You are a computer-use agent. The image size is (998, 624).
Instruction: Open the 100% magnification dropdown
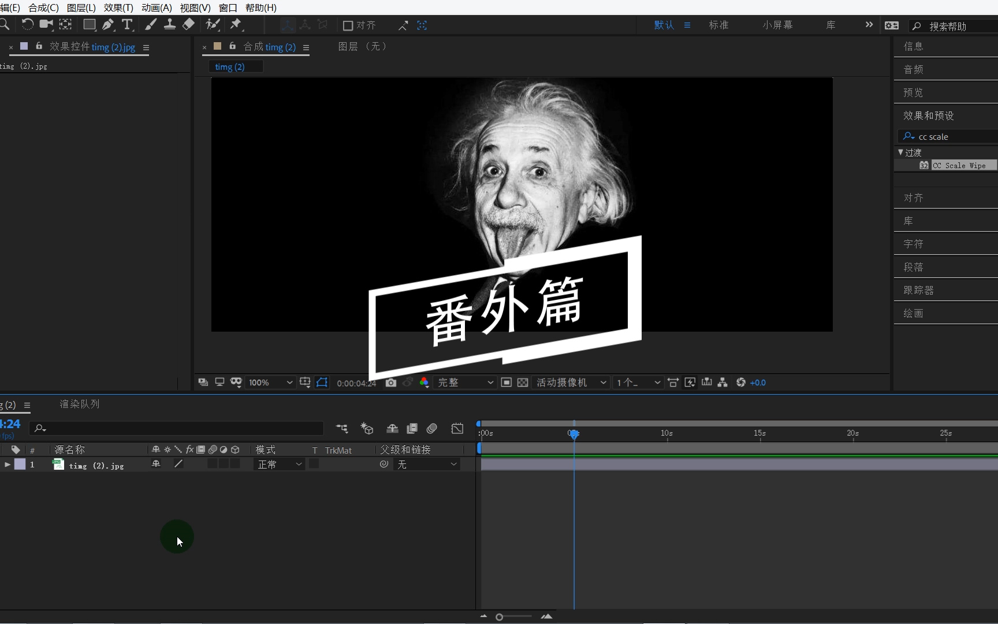coord(271,382)
